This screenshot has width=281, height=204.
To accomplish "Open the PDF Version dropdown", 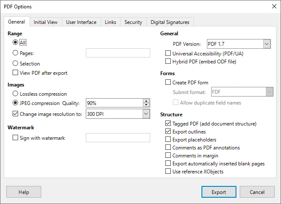I will [239, 44].
